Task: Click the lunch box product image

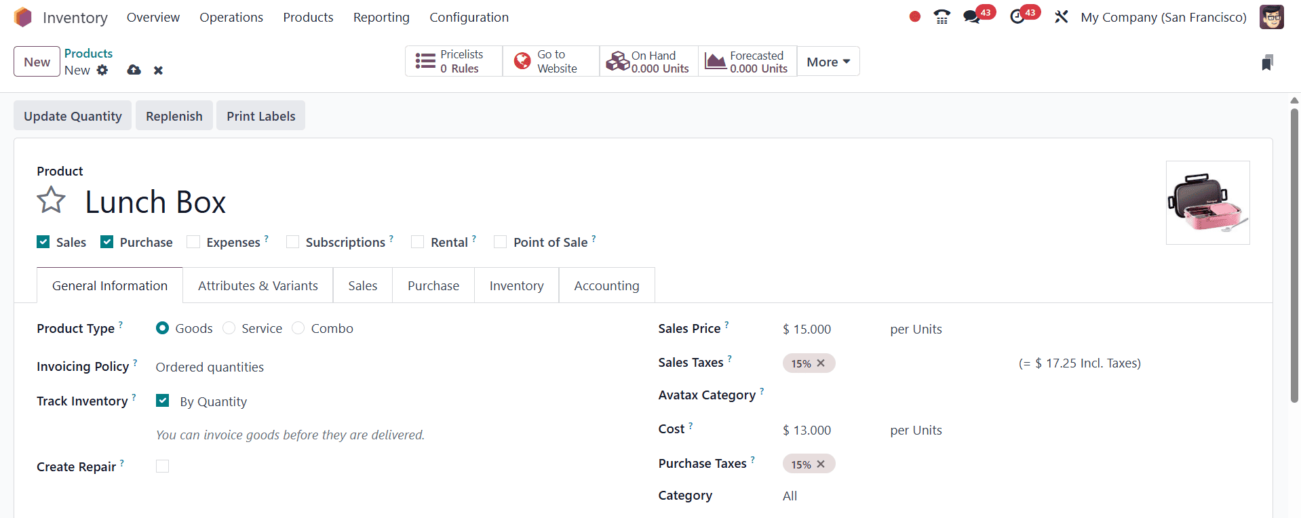Action: pyautogui.click(x=1207, y=203)
